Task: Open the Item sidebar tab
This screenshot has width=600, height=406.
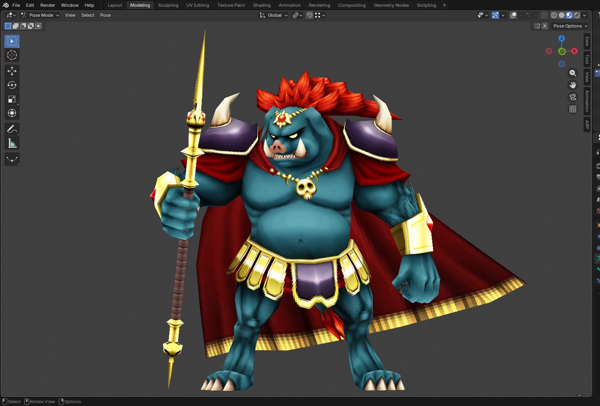Action: (587, 41)
